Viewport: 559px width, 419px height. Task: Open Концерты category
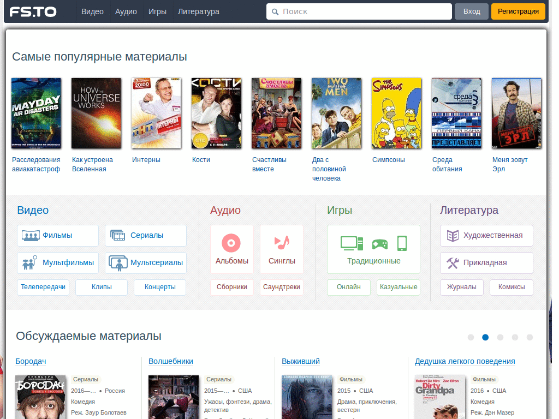160,287
